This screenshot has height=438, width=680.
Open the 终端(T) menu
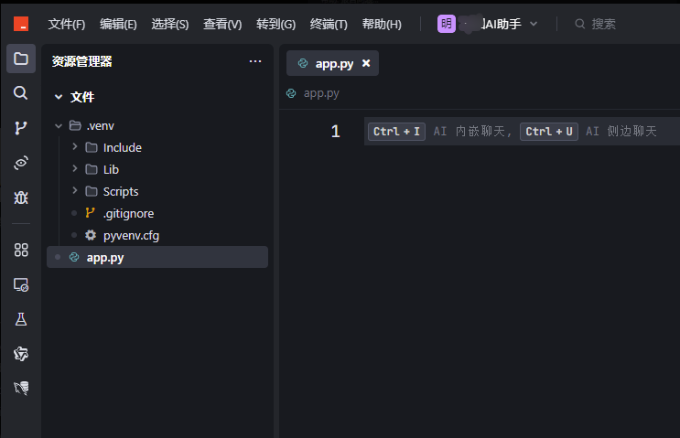pos(329,24)
